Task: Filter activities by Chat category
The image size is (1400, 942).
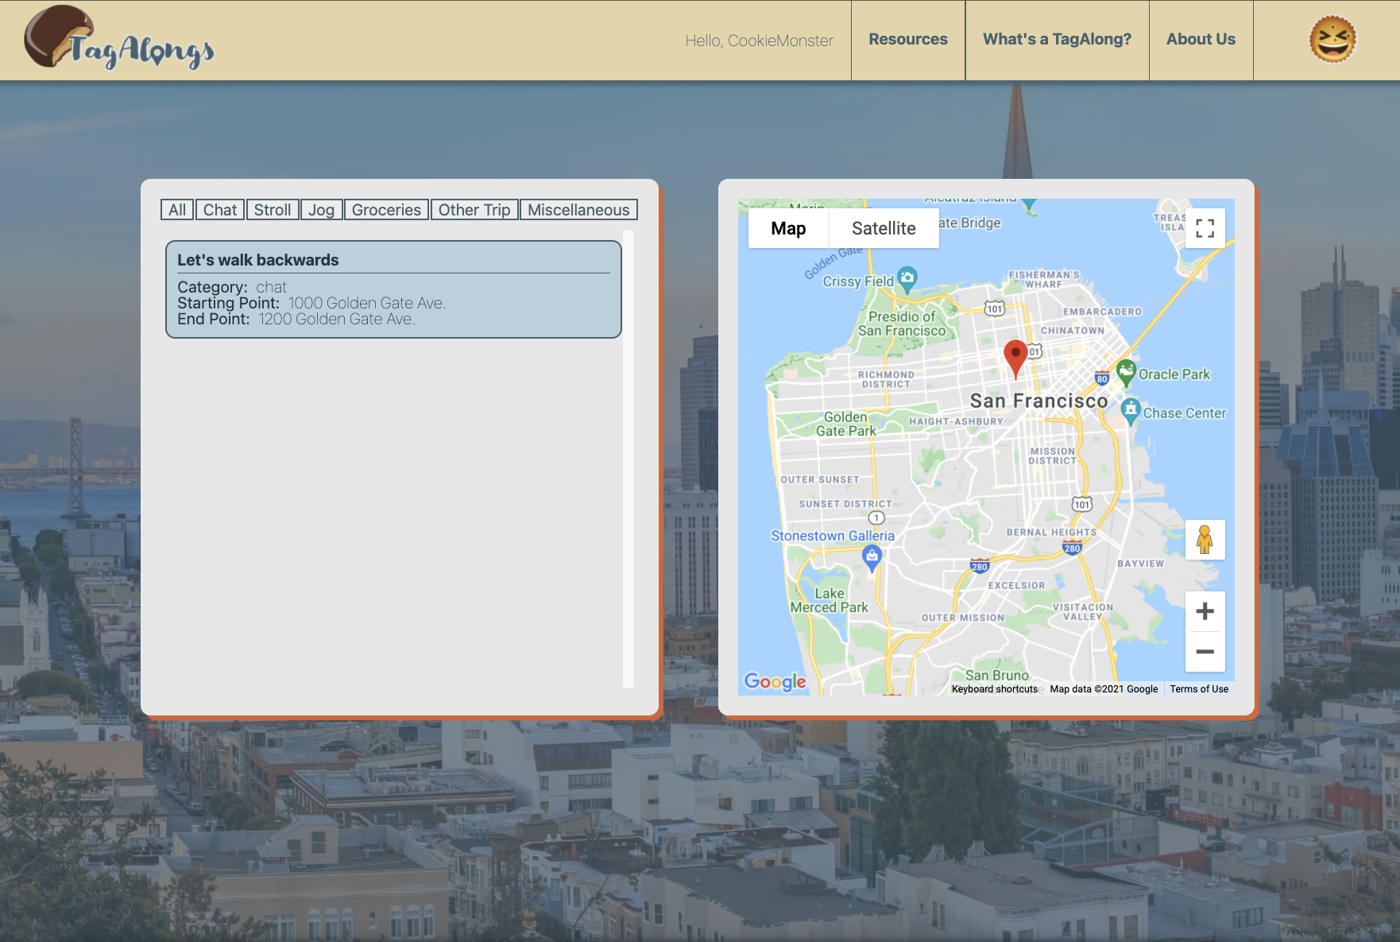Action: point(220,210)
